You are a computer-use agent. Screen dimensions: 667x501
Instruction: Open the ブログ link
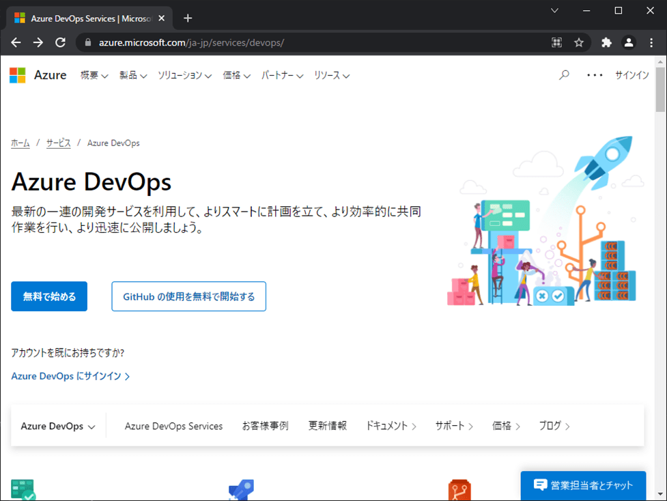tap(554, 426)
